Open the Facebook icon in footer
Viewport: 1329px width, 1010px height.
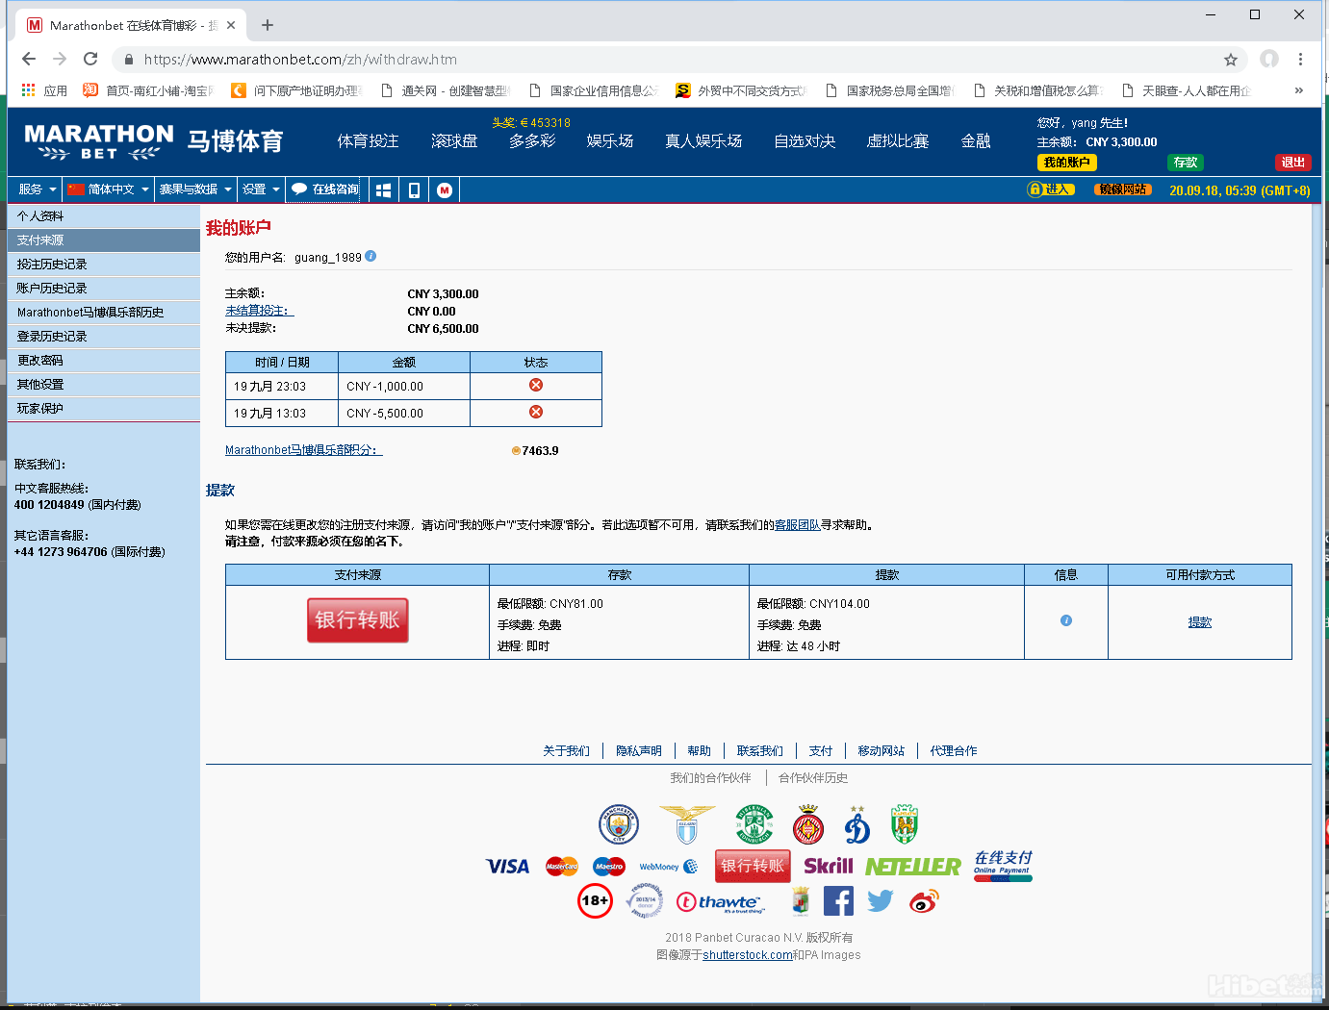pos(838,901)
